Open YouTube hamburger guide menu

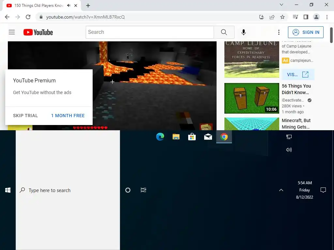pyautogui.click(x=12, y=32)
